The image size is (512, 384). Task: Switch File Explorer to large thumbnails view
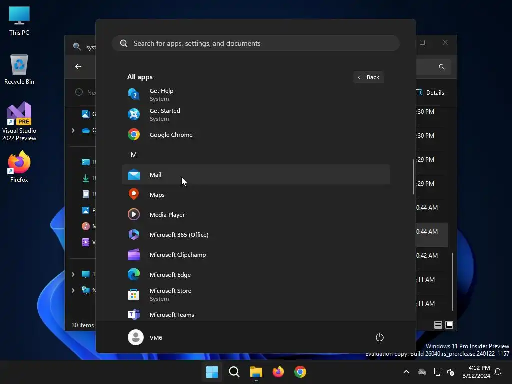point(449,325)
